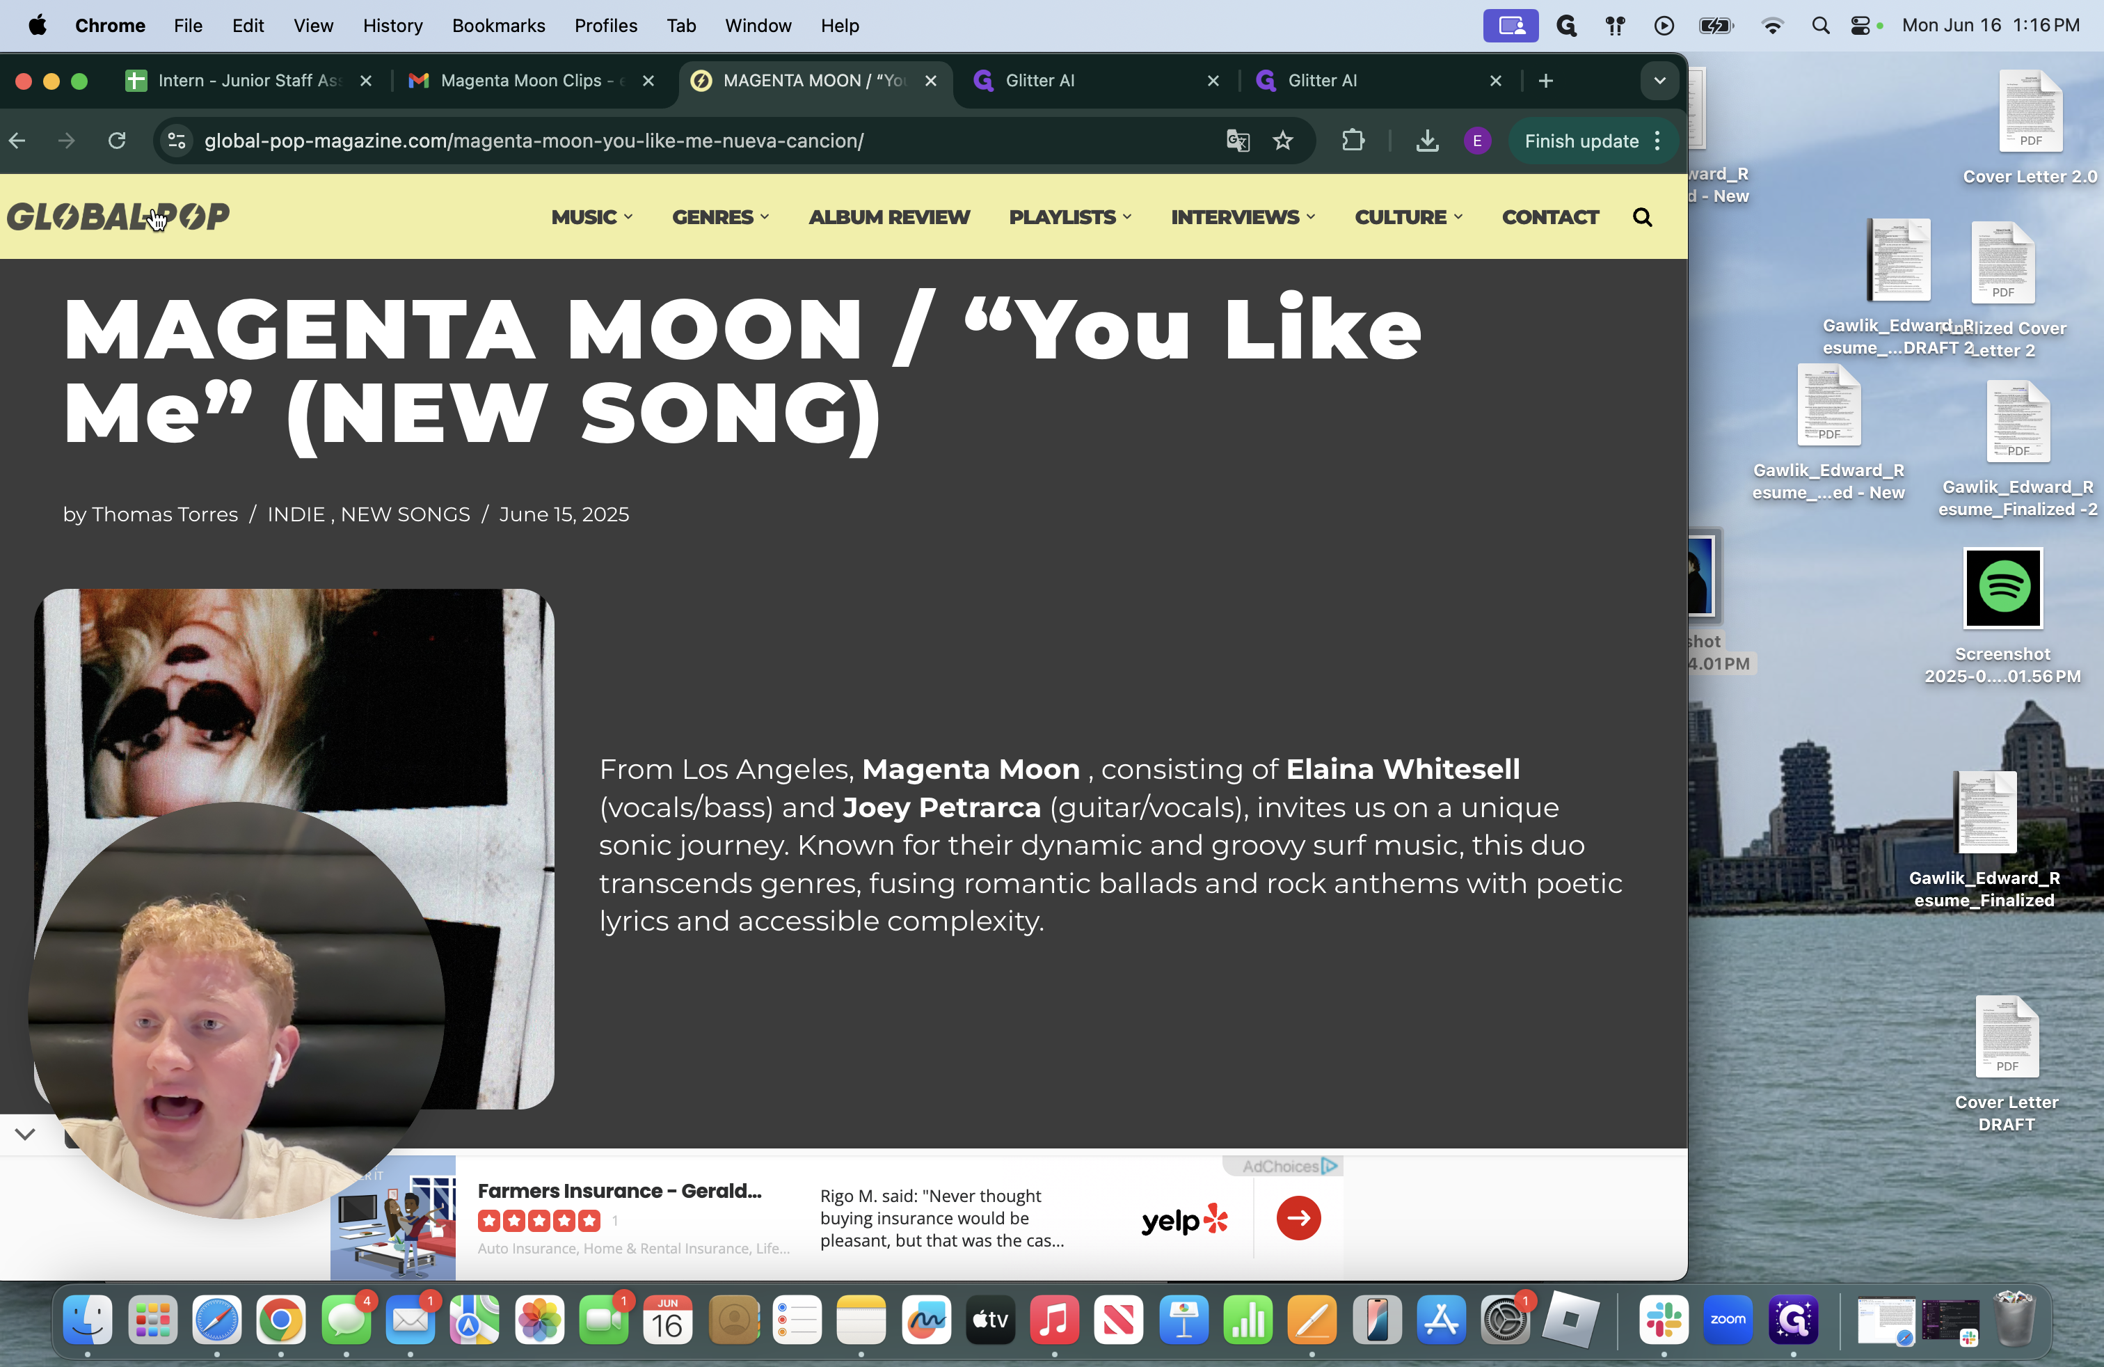This screenshot has height=1367, width=2104.
Task: Open the Chrome profile avatar E
Action: pyautogui.click(x=1476, y=141)
